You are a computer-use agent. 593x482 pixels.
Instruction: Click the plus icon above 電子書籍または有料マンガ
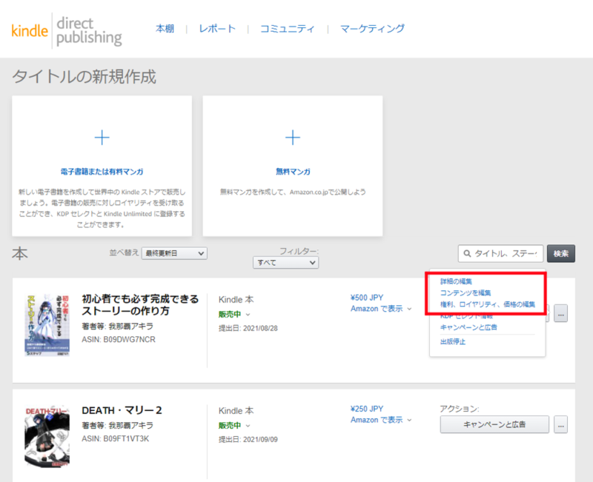pos(102,138)
